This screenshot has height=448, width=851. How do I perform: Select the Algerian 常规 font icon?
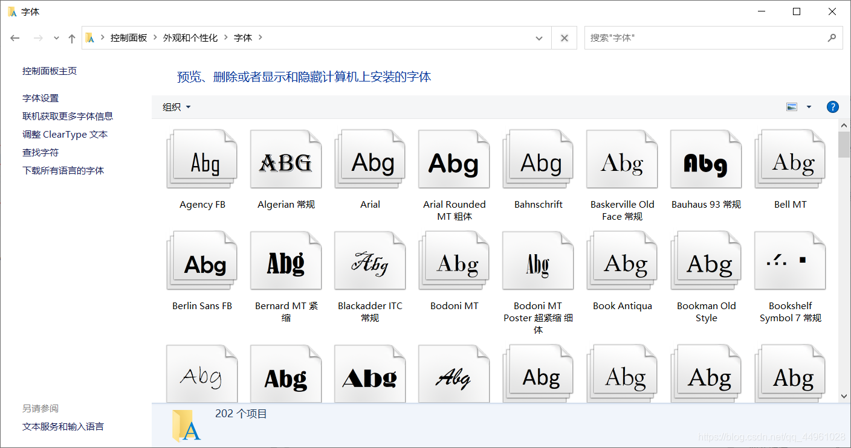click(286, 159)
